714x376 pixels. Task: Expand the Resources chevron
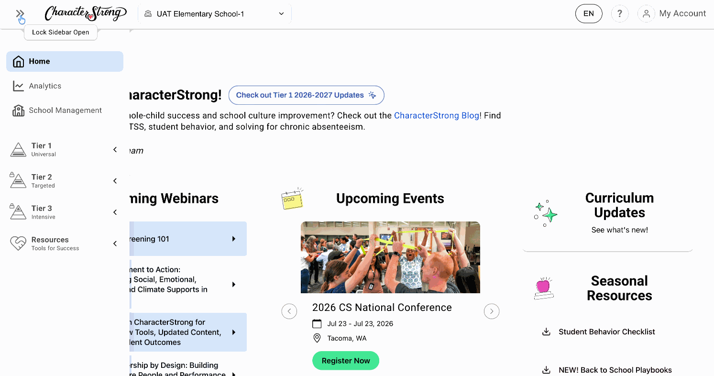tap(115, 243)
